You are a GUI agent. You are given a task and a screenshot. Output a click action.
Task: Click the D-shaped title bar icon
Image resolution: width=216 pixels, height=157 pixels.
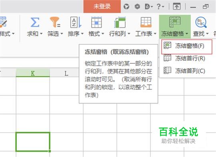coord(147,6)
